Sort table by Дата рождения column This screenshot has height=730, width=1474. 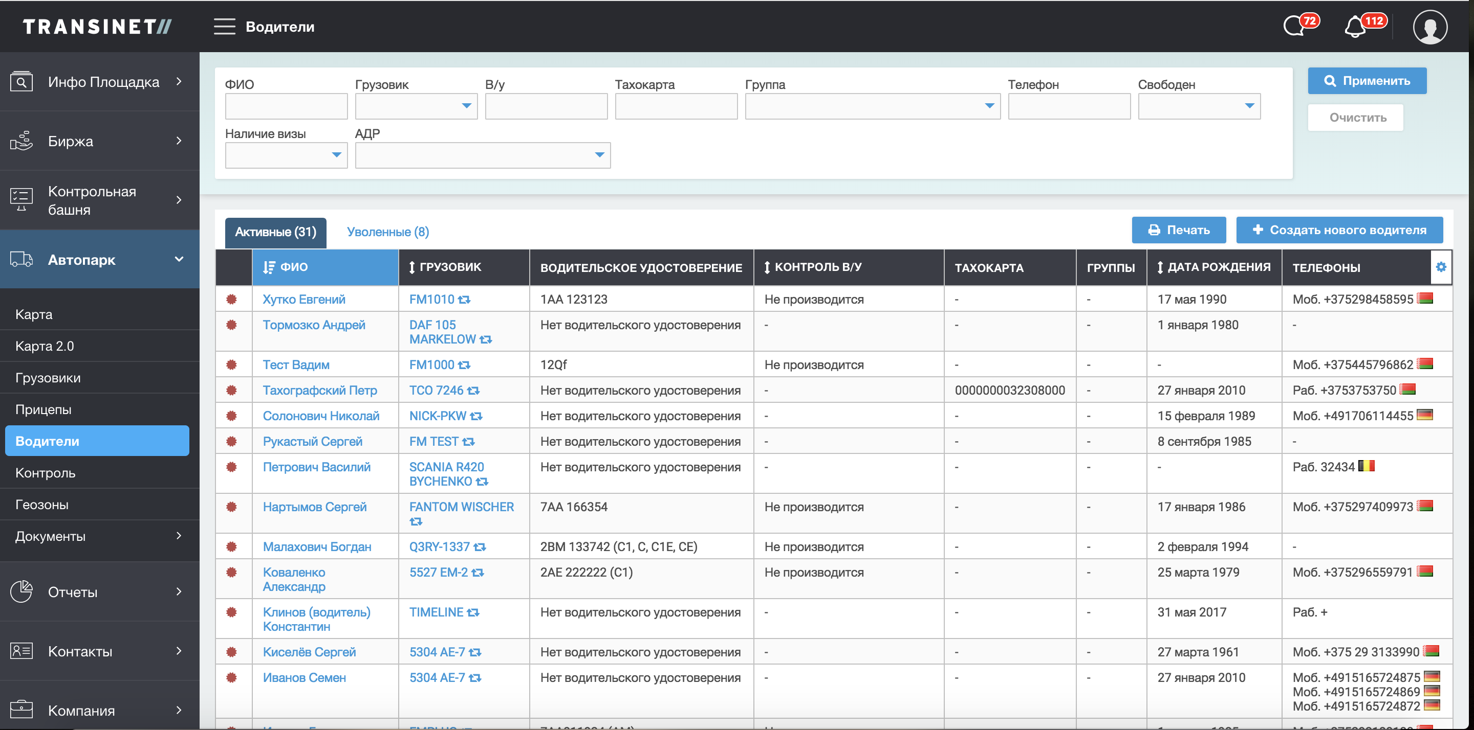click(x=1213, y=267)
